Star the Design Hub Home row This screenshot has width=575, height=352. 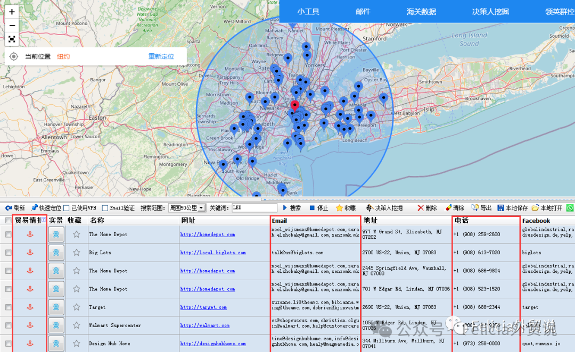(x=76, y=343)
